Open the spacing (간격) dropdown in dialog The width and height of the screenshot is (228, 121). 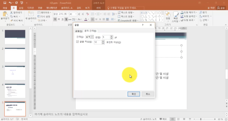[x=89, y=37]
